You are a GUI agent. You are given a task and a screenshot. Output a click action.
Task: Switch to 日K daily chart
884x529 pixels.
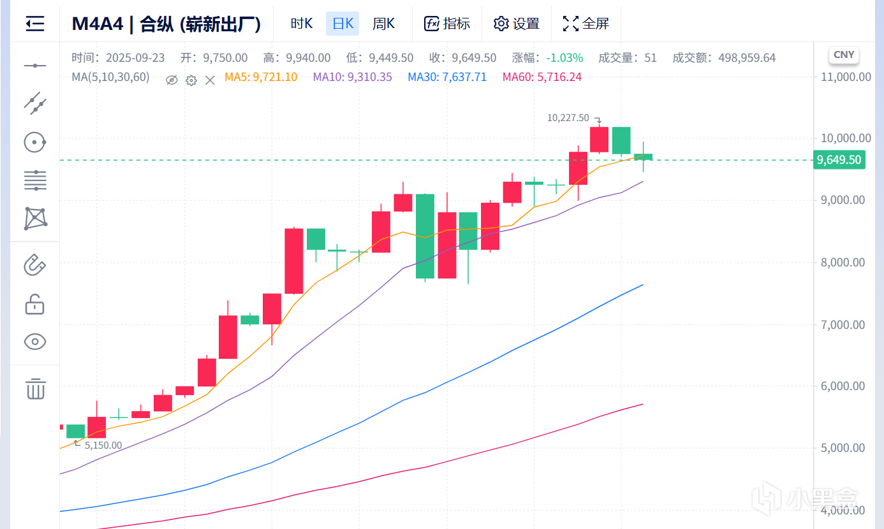point(343,24)
